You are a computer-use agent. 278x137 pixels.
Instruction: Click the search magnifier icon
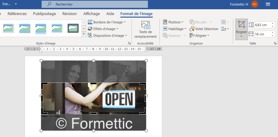click(x=49, y=4)
